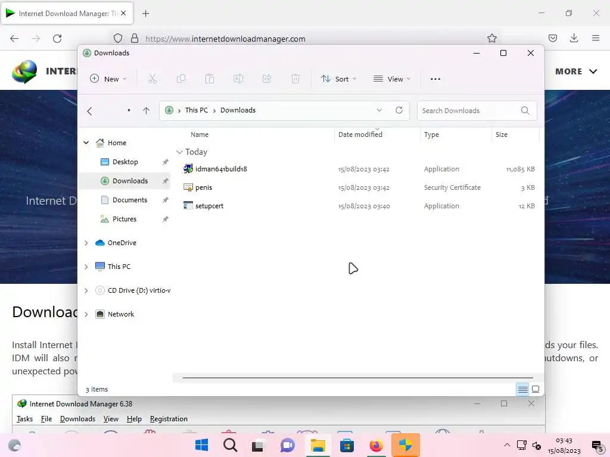
Task: Click the Copy icon in Explorer toolbar
Action: pos(181,79)
